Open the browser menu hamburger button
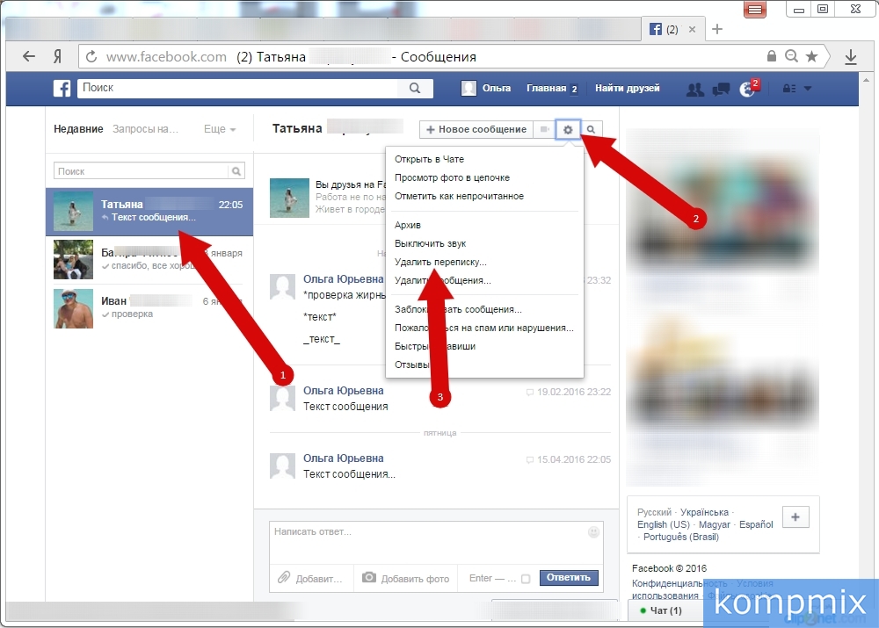The height and width of the screenshot is (628, 879). click(755, 10)
